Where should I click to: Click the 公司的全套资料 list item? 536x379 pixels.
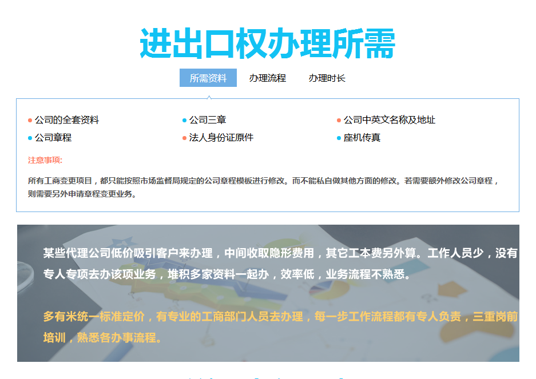point(67,120)
